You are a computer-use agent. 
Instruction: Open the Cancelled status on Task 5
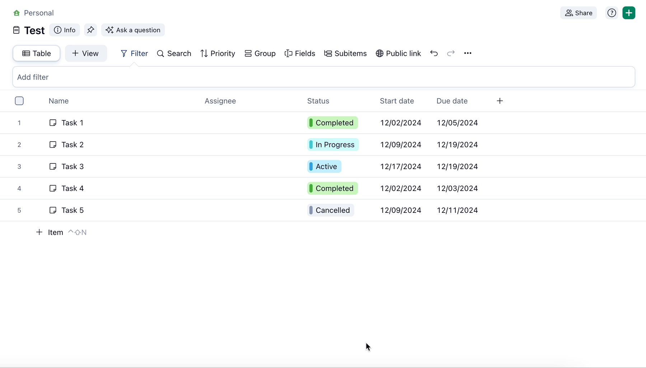[330, 210]
